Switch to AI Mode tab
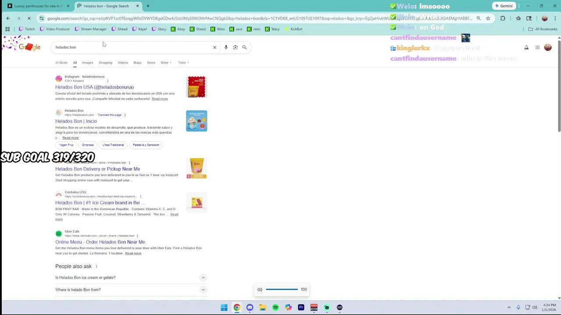 (x=61, y=63)
